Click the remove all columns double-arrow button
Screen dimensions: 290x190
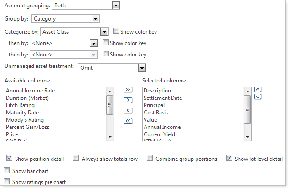(x=128, y=120)
